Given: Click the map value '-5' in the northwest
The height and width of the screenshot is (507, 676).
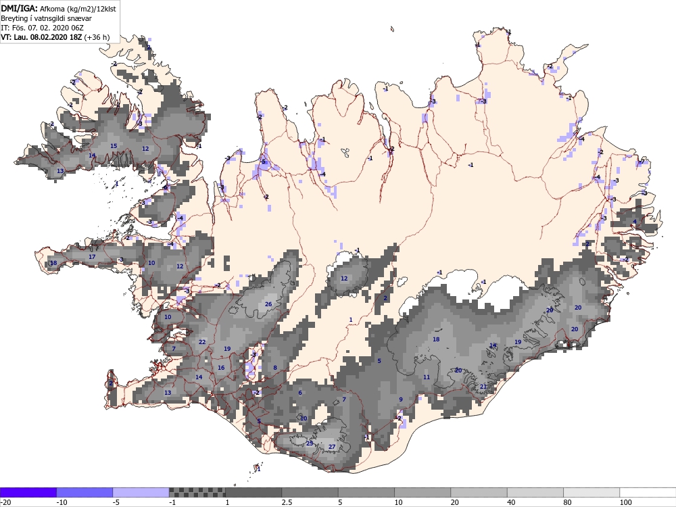Looking at the screenshot, I should click(x=263, y=162).
